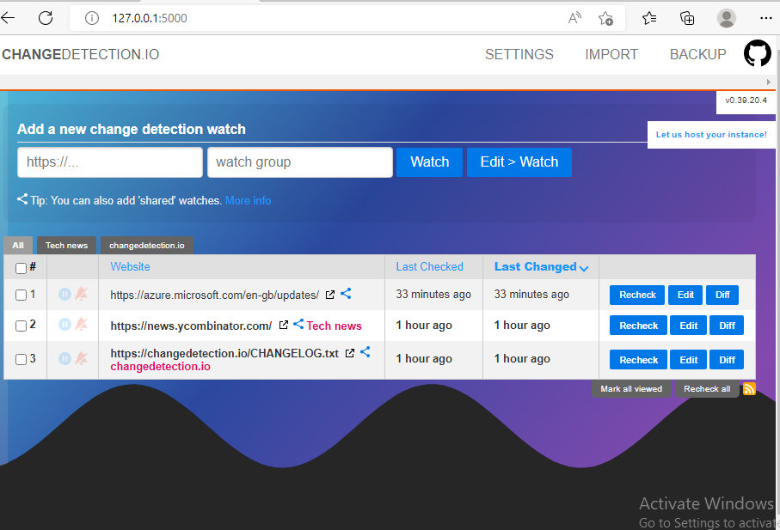
Task: Open the More info link
Action: point(248,200)
